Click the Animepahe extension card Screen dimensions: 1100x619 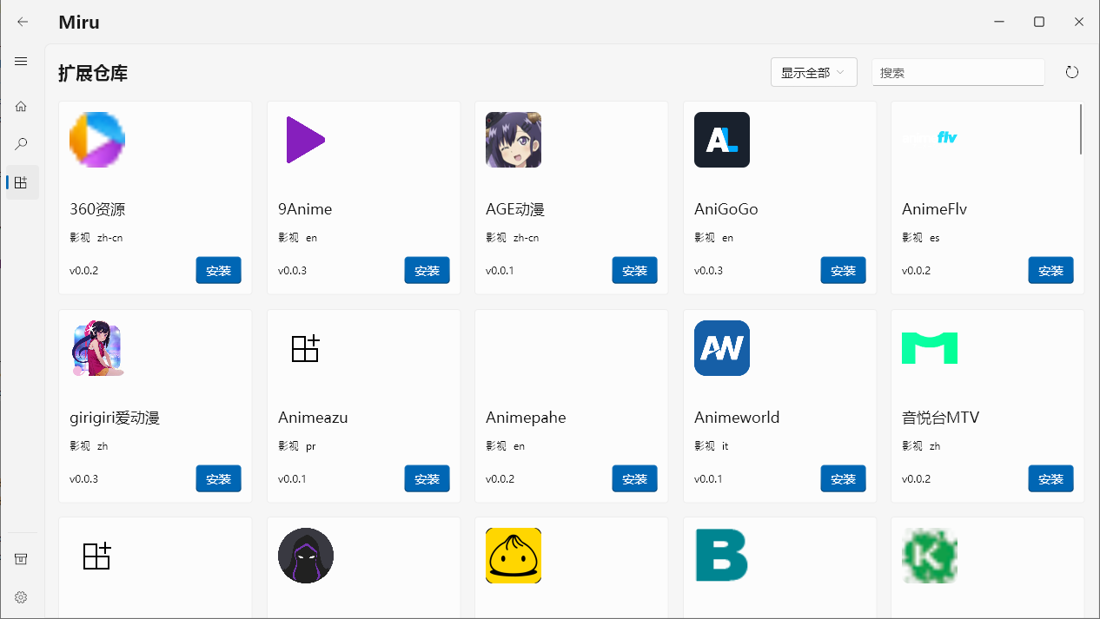[571, 405]
